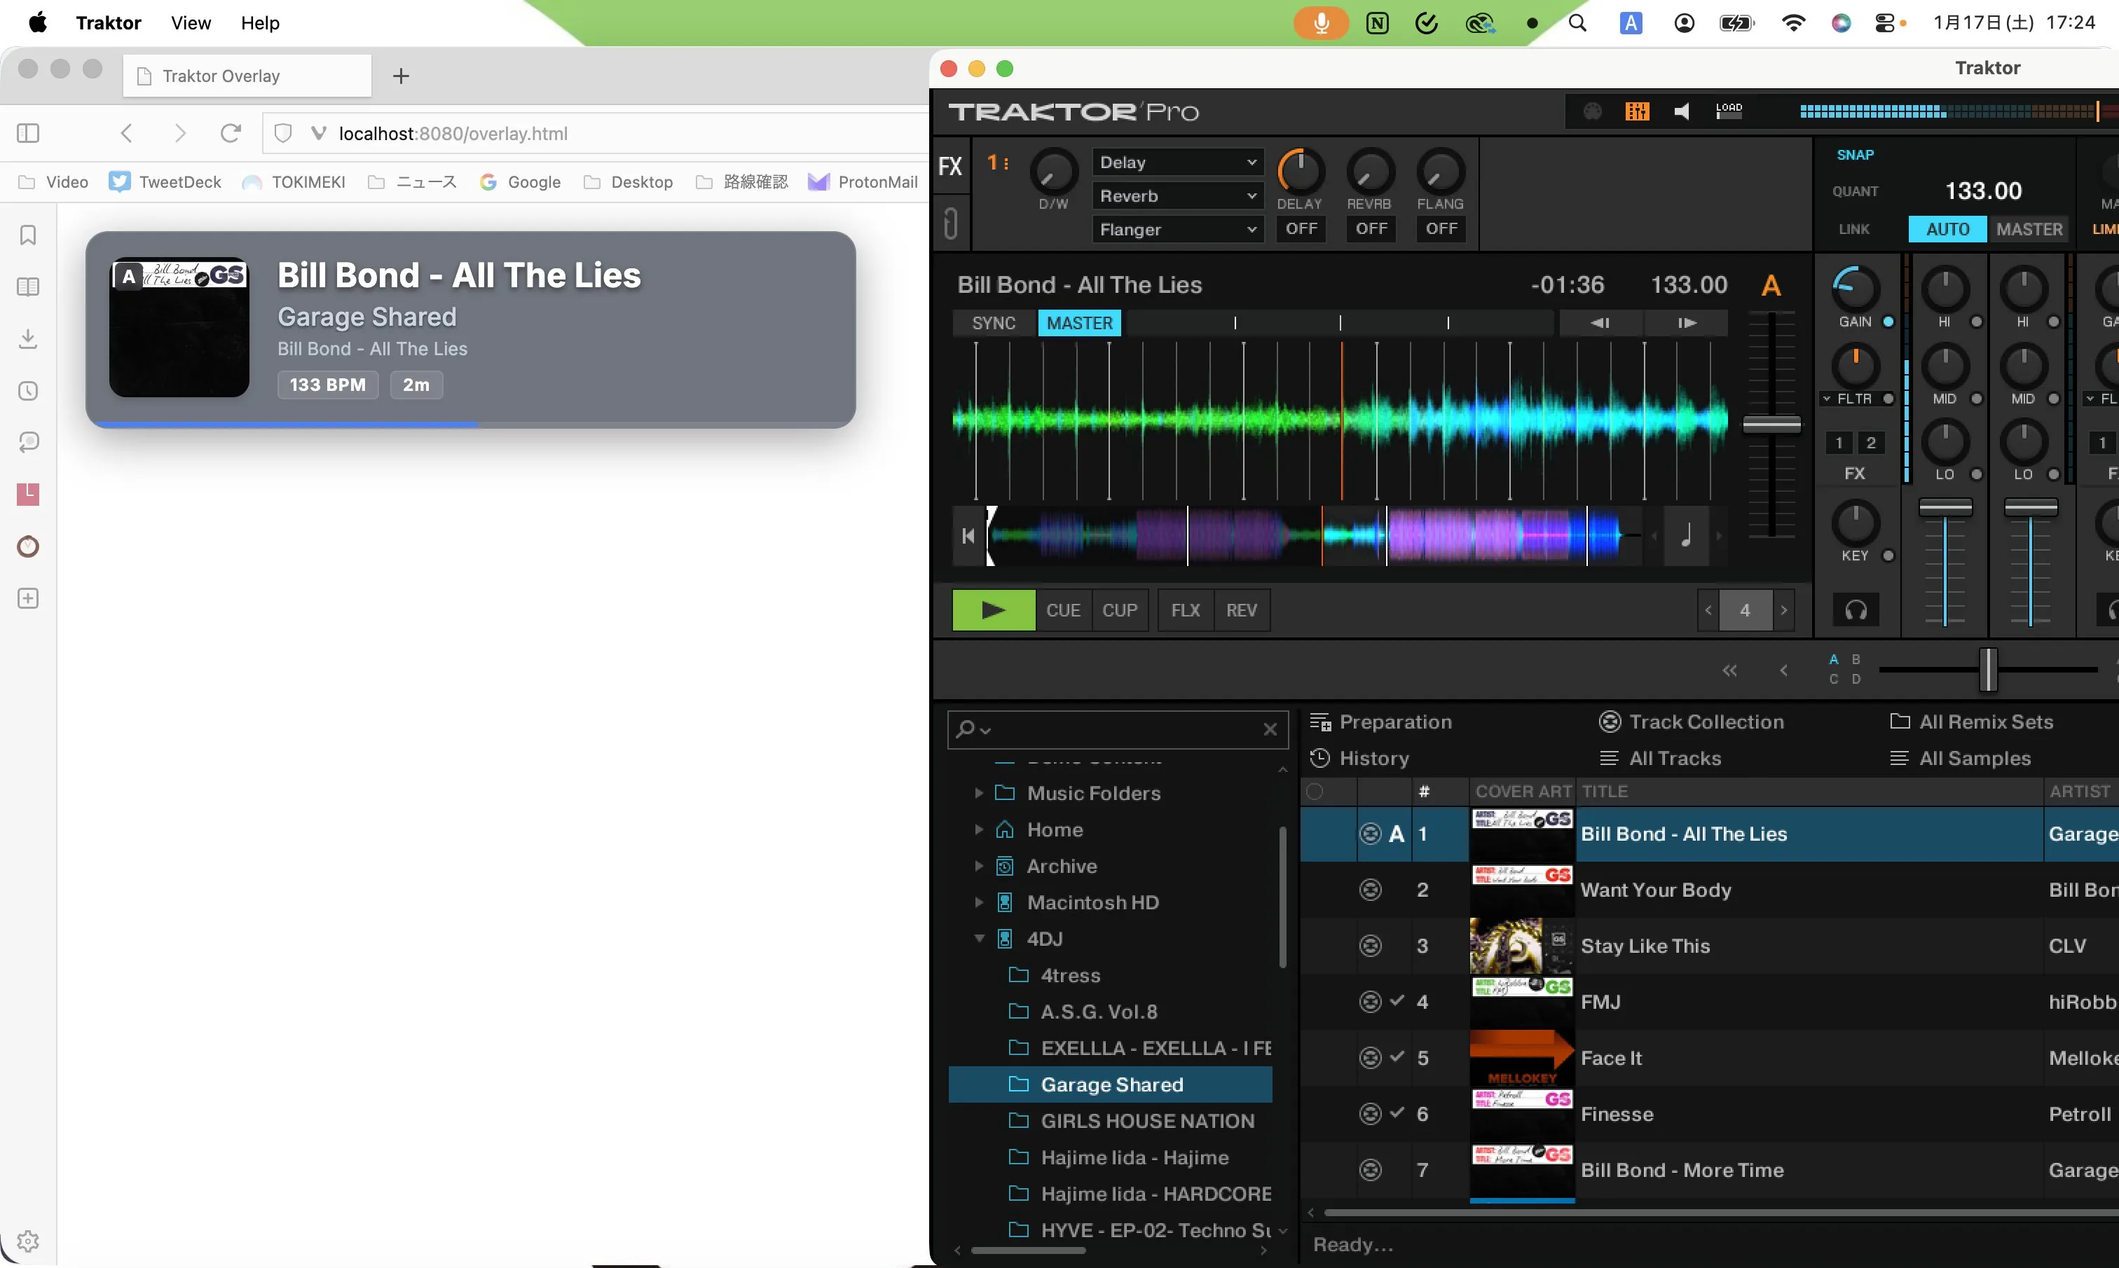
Task: Click the FLX flux mode button
Action: pos(1185,610)
